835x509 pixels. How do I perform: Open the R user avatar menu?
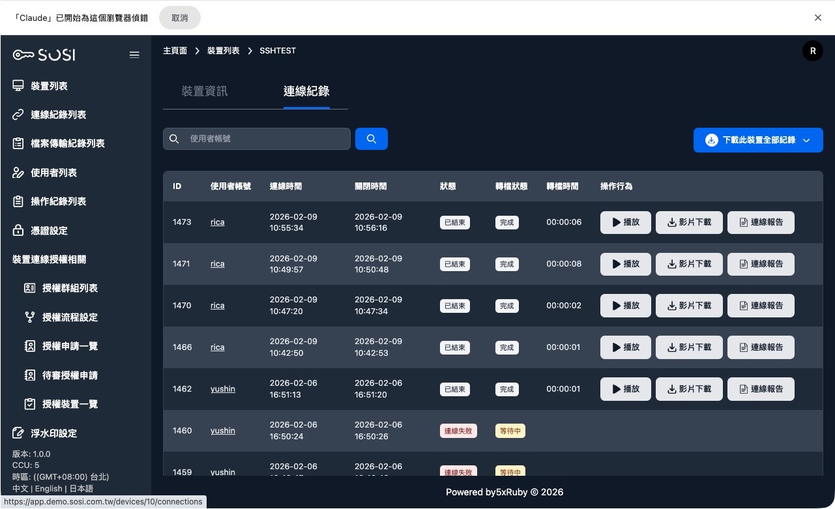tap(812, 51)
